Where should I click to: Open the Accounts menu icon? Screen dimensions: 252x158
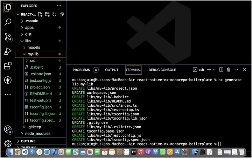pos(8,130)
